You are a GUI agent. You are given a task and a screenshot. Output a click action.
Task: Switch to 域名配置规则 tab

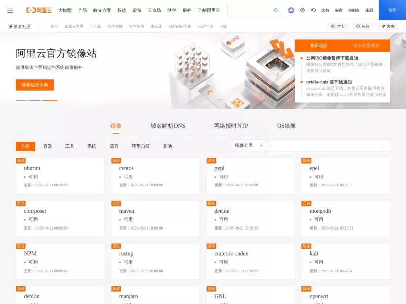point(366,46)
